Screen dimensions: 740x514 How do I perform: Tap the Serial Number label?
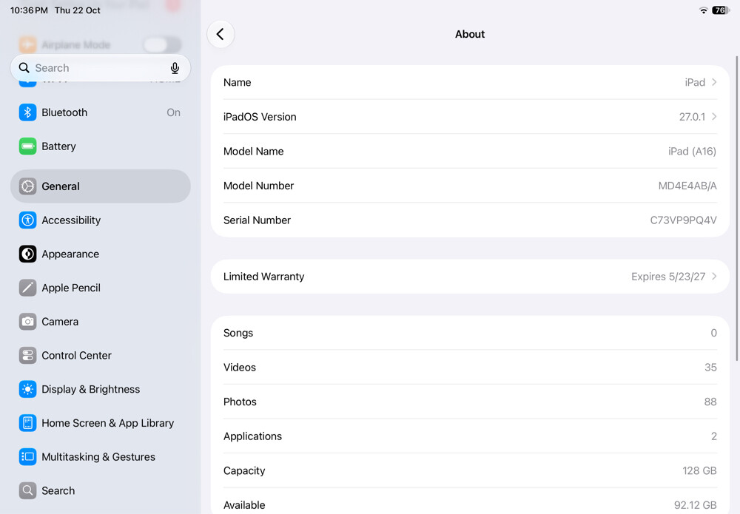tap(257, 220)
